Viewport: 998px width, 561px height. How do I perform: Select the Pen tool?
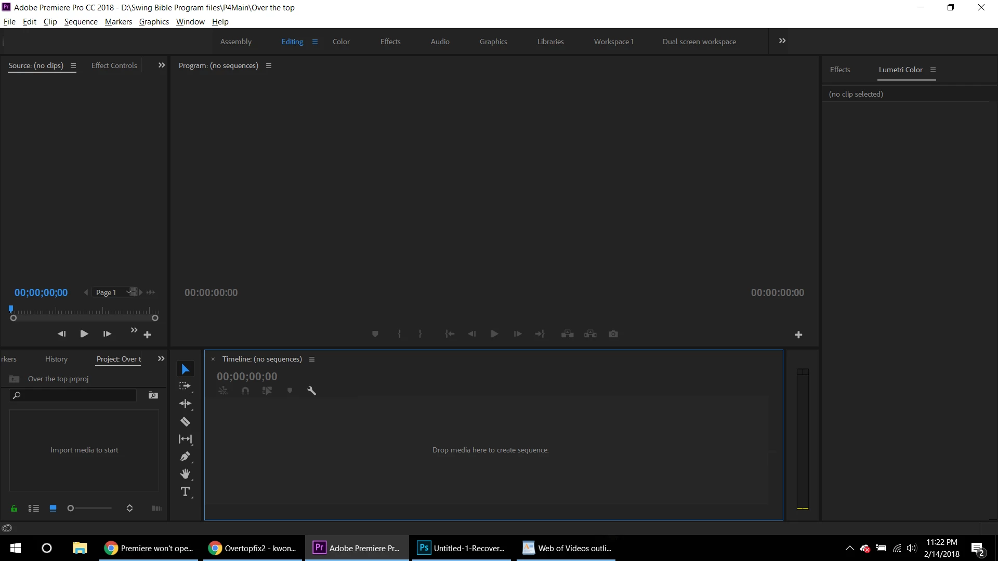coord(185,457)
